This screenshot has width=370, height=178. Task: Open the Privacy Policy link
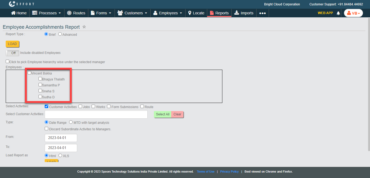tap(229, 171)
